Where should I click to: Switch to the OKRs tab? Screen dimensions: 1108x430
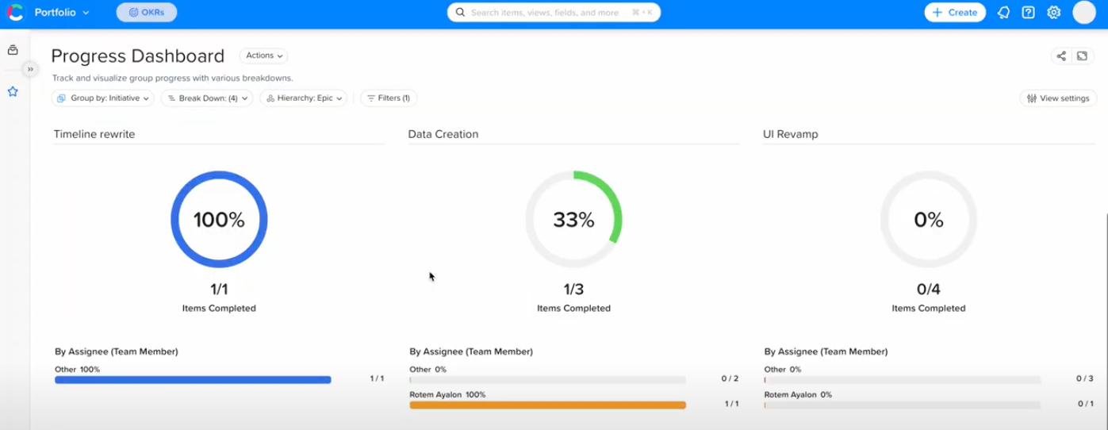tap(147, 13)
